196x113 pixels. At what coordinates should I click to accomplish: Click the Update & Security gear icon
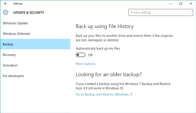click(6, 13)
